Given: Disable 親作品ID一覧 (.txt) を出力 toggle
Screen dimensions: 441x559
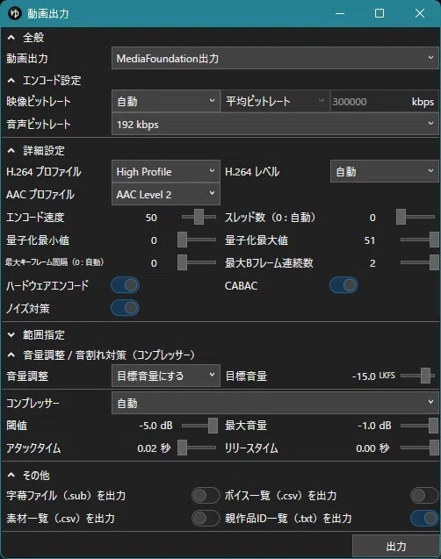Looking at the screenshot, I should [x=424, y=519].
